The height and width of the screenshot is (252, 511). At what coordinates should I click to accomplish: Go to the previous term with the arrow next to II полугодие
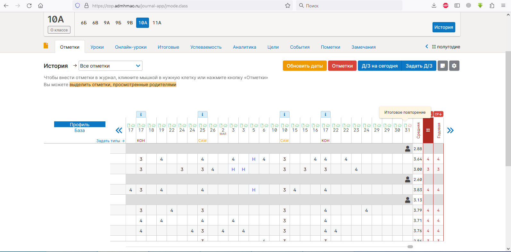[x=426, y=47]
